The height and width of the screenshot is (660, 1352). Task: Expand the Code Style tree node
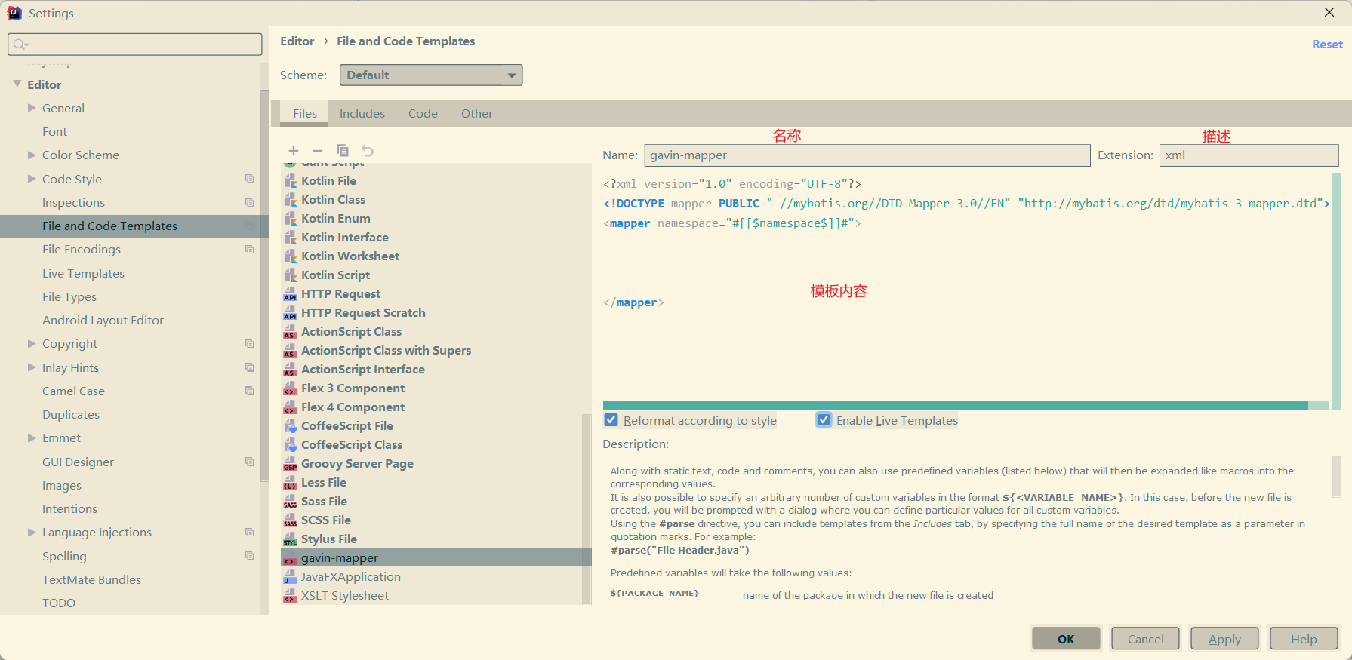(32, 179)
